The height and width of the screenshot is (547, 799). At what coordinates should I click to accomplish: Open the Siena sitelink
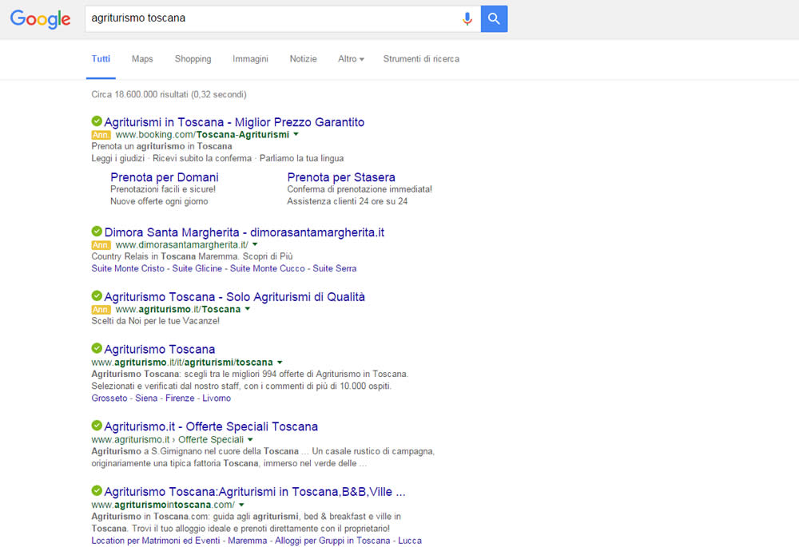(x=146, y=398)
